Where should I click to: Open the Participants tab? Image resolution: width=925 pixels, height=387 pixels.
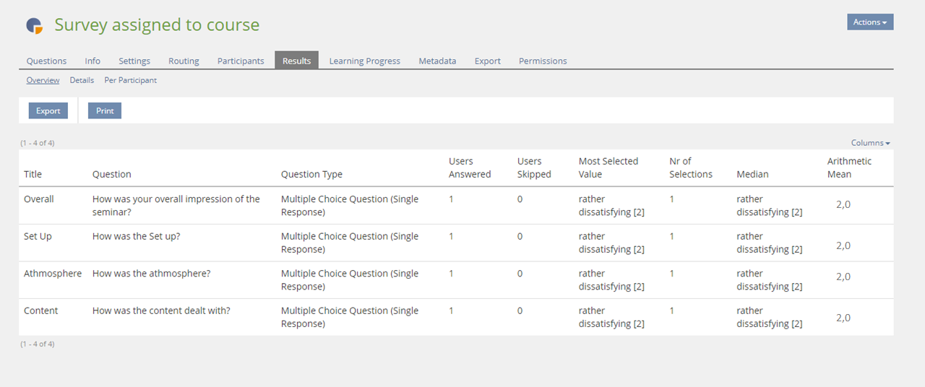click(241, 61)
